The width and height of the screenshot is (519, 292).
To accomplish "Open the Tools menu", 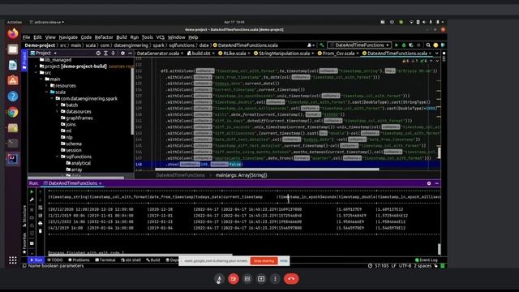I will tap(148, 37).
